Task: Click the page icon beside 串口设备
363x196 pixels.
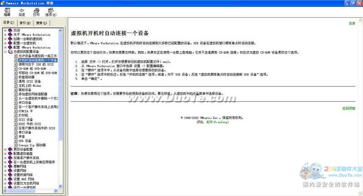Action: [x=16, y=132]
